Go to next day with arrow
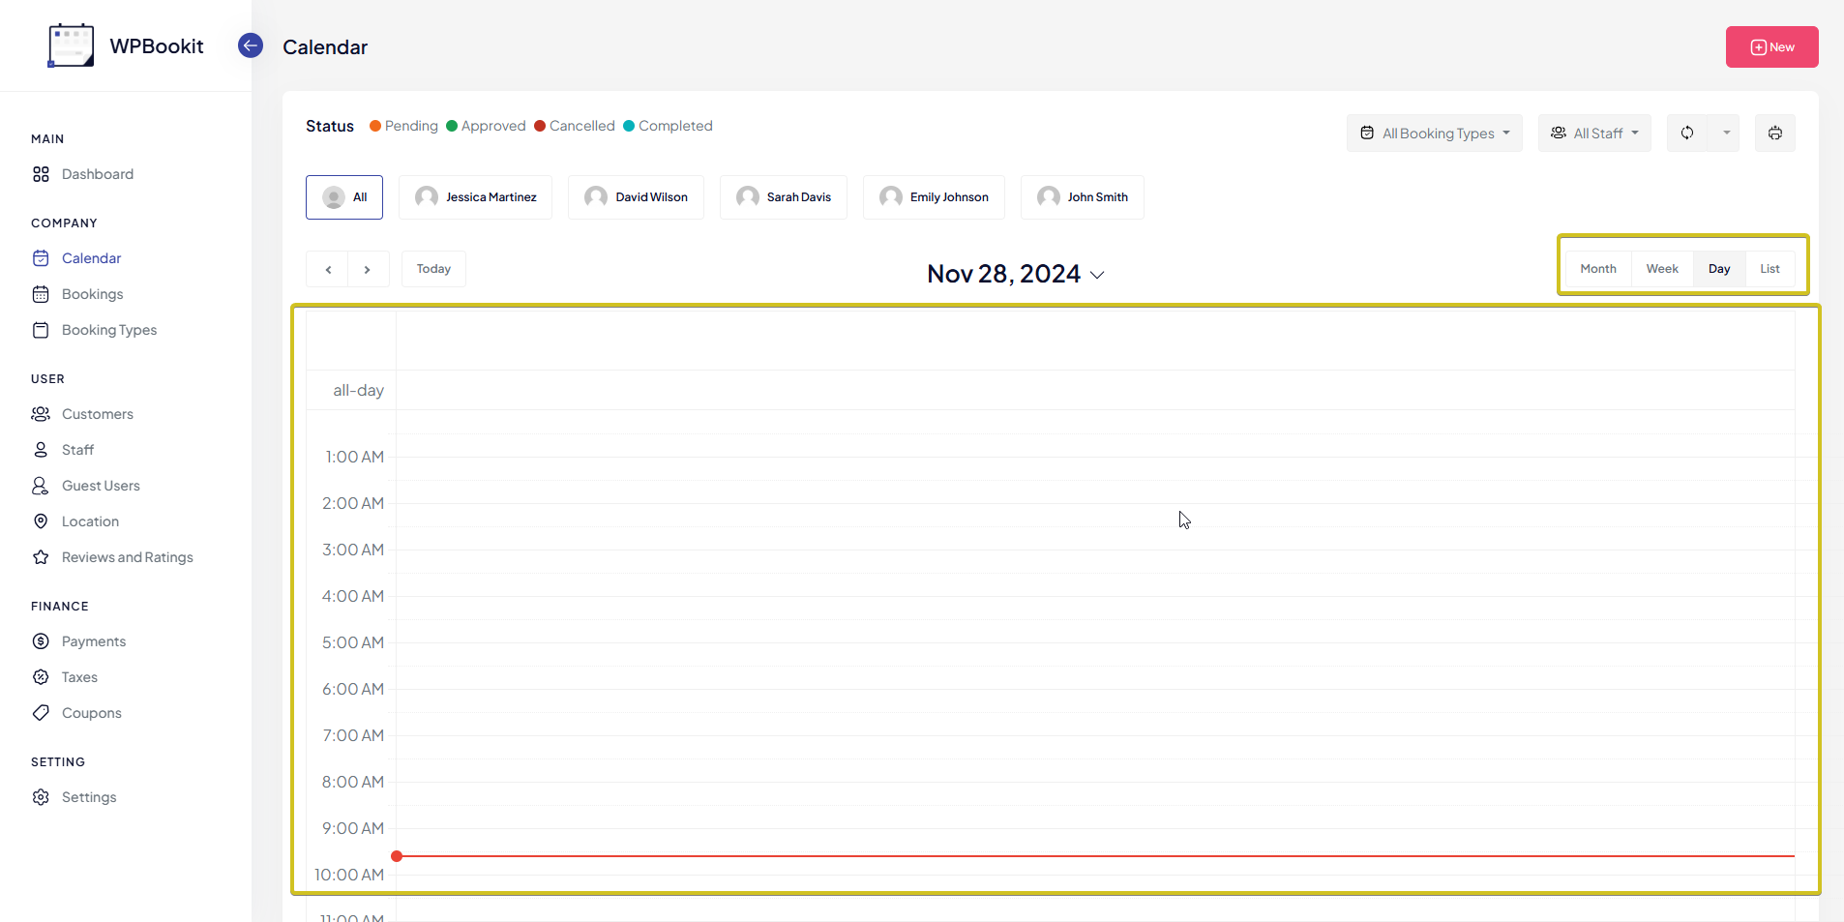 (368, 270)
